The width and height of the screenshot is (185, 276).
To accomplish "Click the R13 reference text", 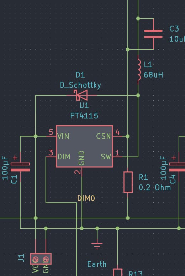I will 136,274.
